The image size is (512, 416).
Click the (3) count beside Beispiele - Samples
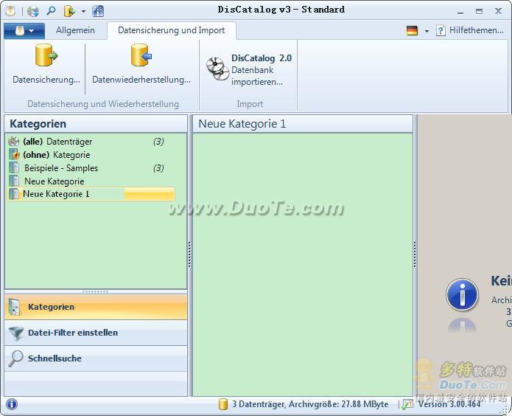tap(158, 167)
